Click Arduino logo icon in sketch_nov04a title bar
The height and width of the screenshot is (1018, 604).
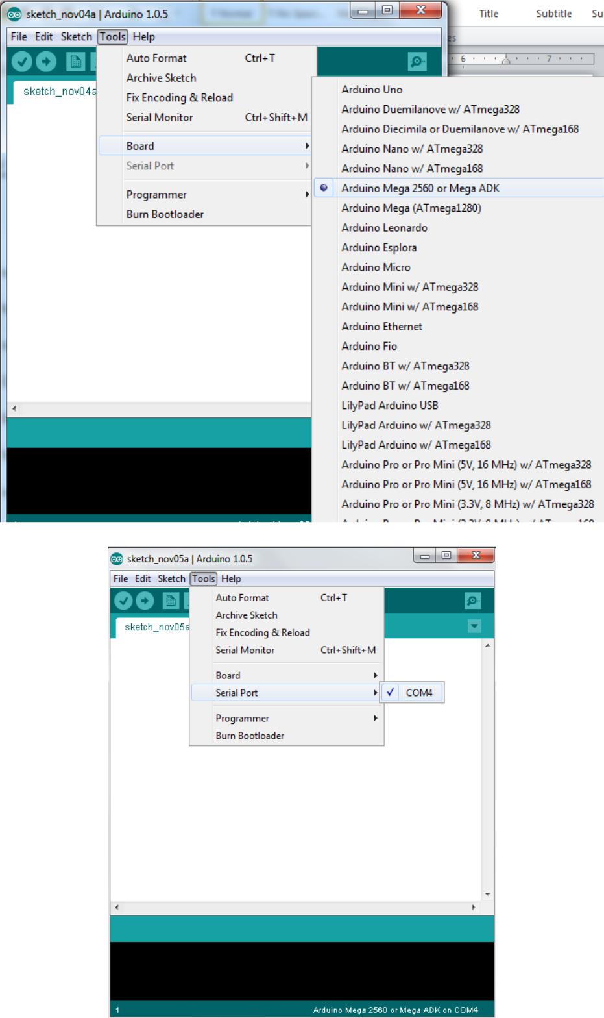(16, 14)
